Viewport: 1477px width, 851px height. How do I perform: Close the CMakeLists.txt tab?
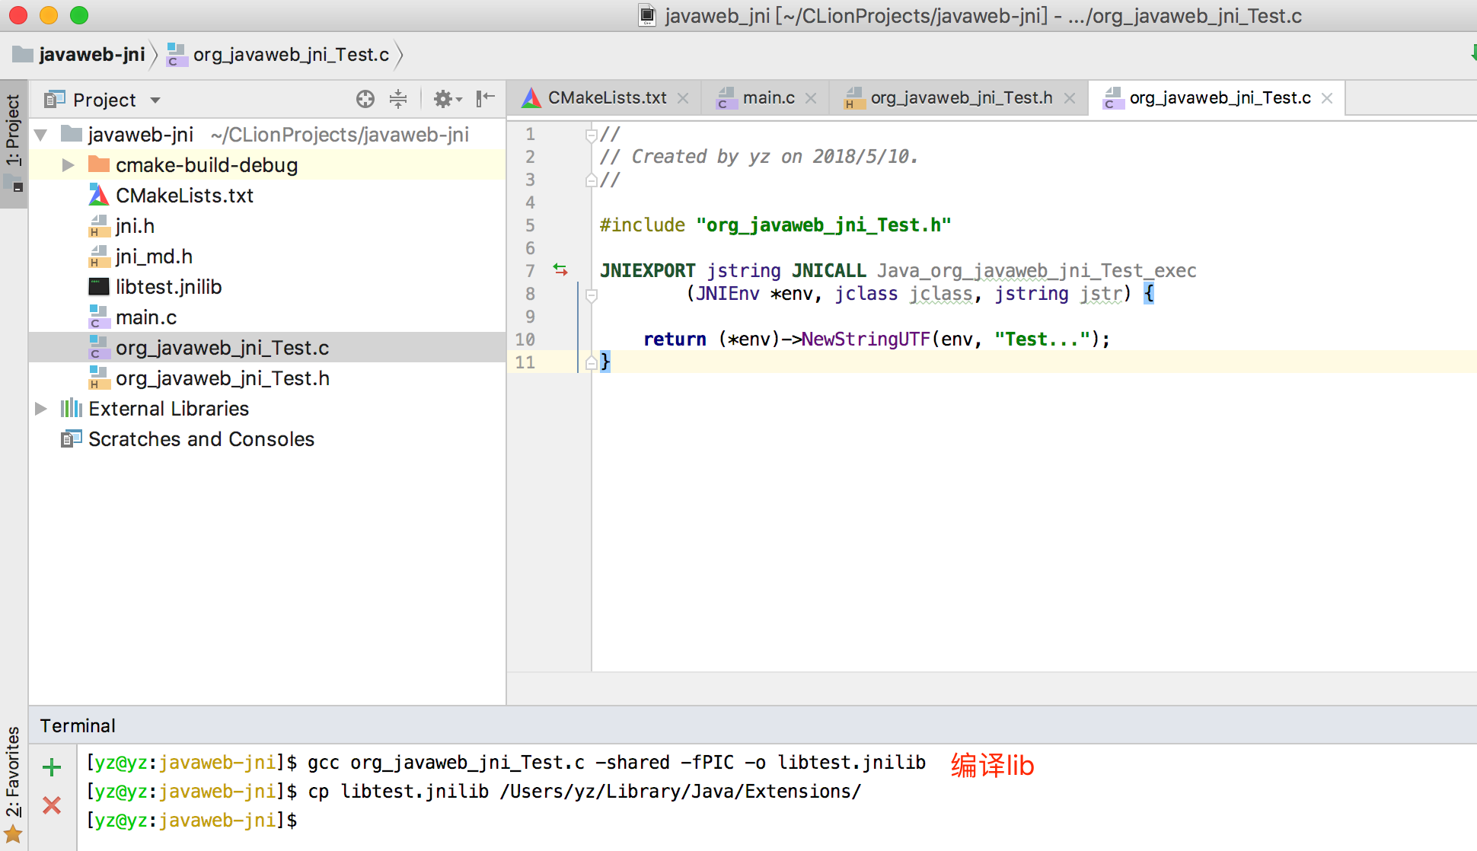tap(683, 98)
